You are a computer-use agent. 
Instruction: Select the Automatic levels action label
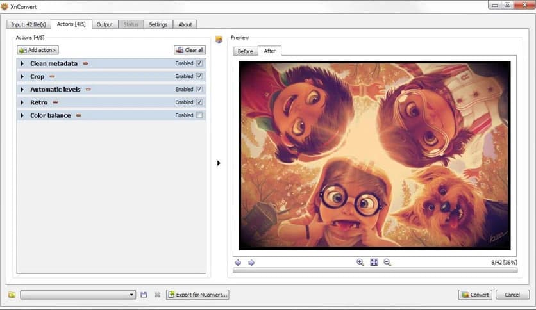55,90
